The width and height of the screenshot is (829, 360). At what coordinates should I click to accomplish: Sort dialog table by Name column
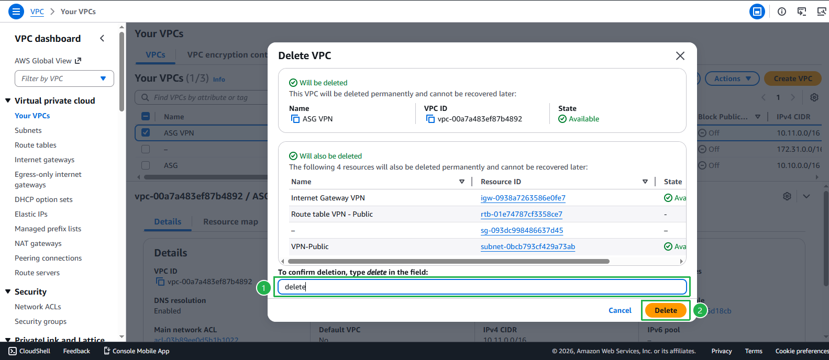click(x=461, y=182)
